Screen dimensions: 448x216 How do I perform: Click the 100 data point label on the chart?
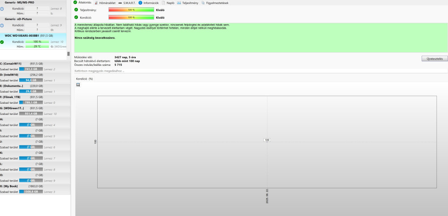(x=267, y=140)
